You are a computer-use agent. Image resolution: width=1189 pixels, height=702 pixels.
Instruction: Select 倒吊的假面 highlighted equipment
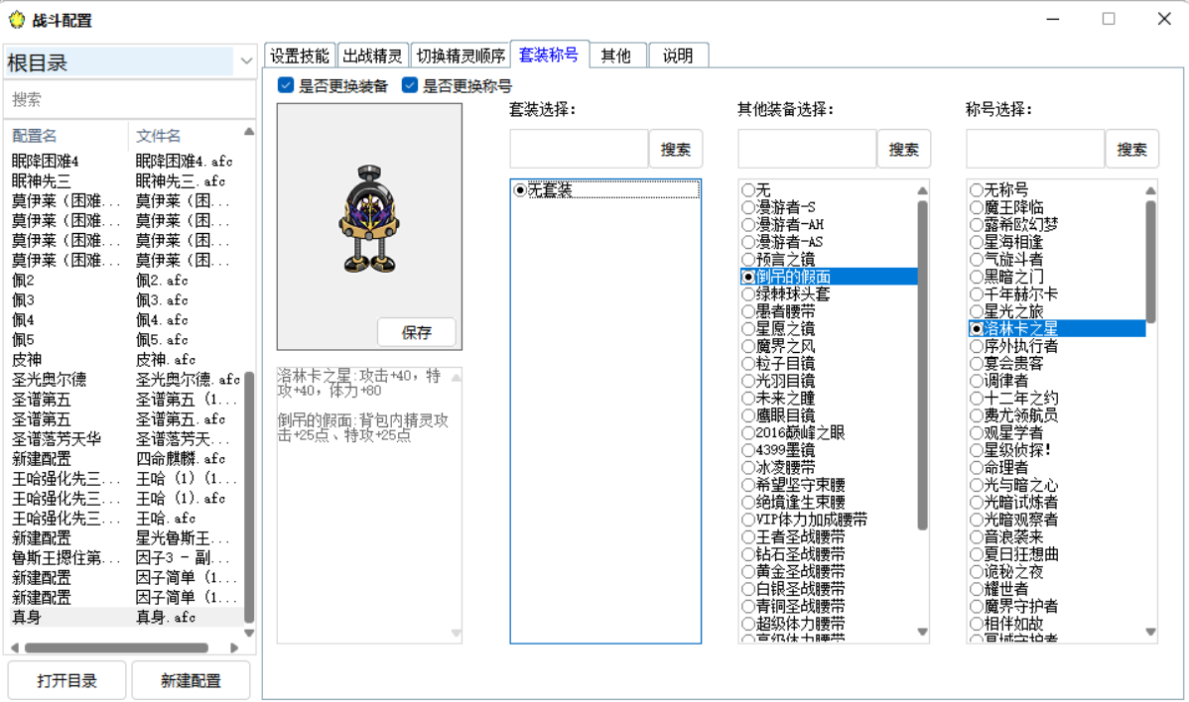(x=829, y=277)
